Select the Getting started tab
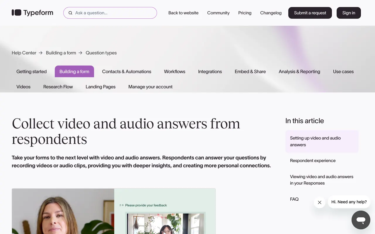The height and width of the screenshot is (234, 375). pyautogui.click(x=31, y=71)
